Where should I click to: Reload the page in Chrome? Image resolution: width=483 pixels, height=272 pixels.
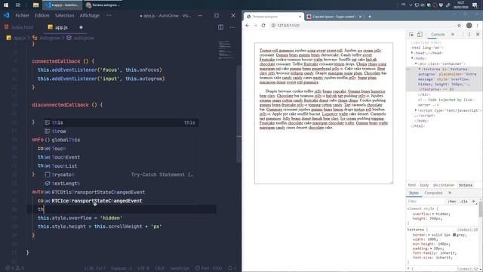(263, 25)
